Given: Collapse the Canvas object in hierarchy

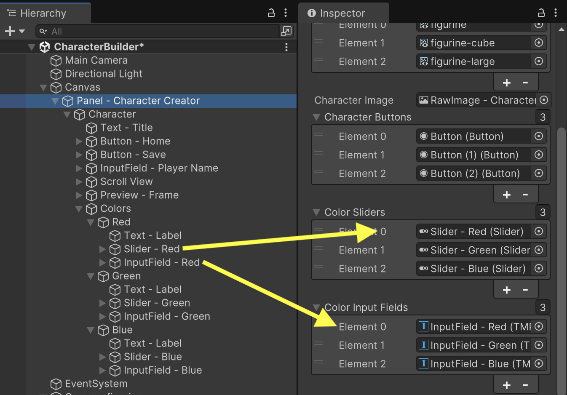Looking at the screenshot, I should click(x=43, y=88).
